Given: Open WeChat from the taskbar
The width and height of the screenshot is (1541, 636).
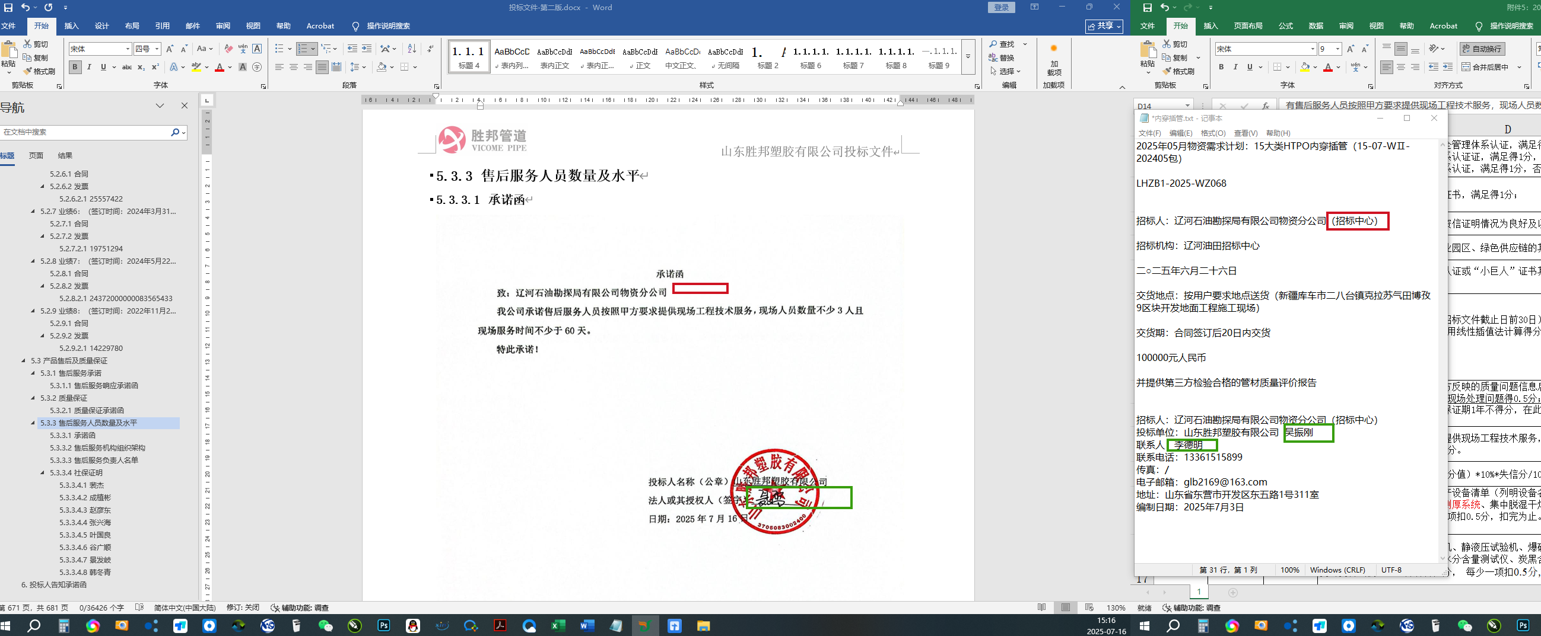Looking at the screenshot, I should tap(325, 626).
